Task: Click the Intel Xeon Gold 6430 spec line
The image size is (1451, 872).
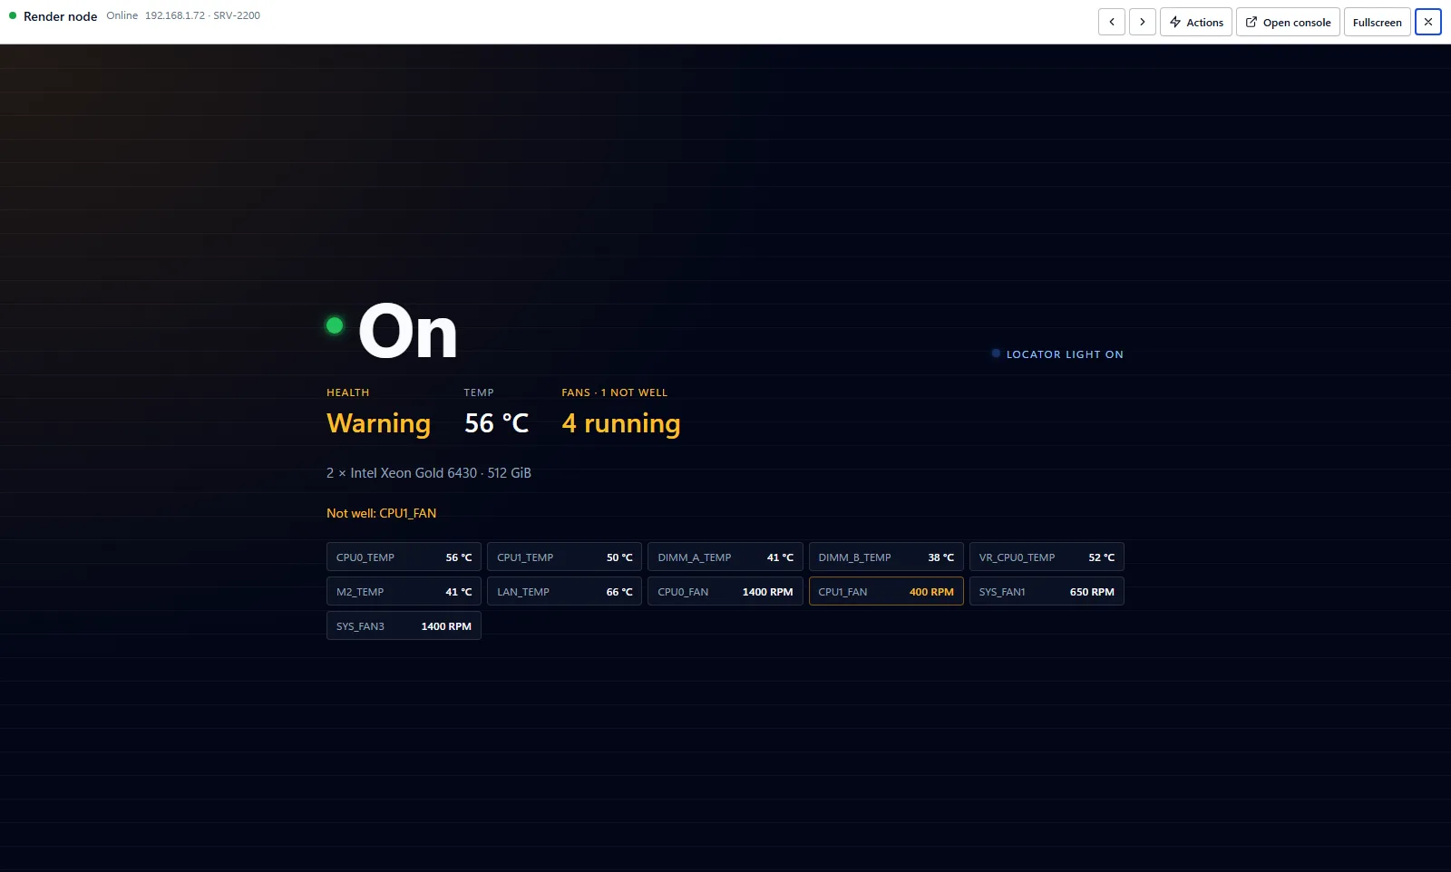Action: [429, 473]
